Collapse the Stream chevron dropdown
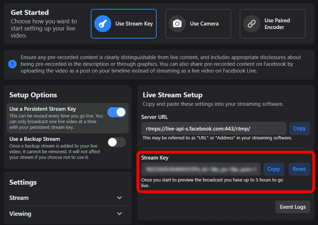The image size is (318, 225). coord(119,198)
